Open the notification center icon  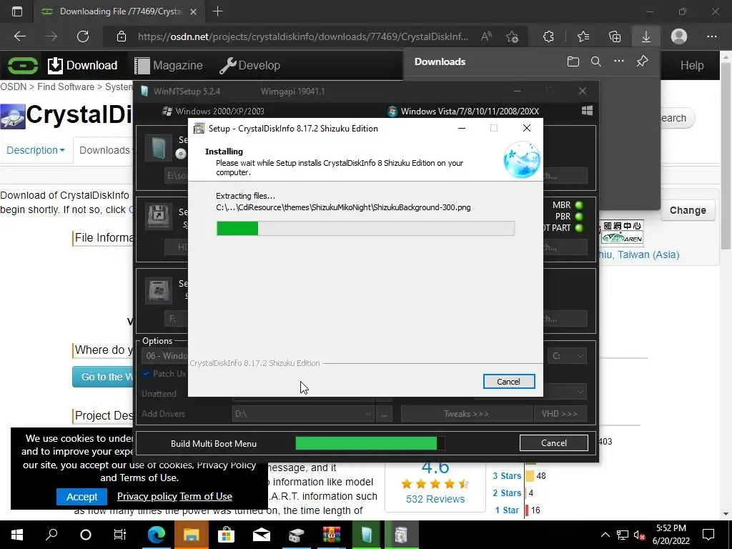(708, 535)
